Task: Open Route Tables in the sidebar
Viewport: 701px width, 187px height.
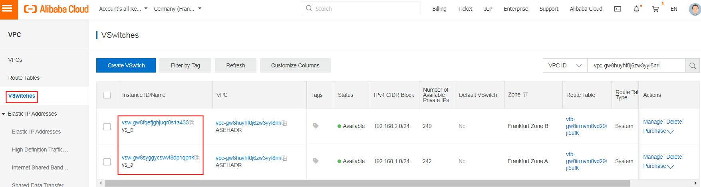Action: click(24, 78)
